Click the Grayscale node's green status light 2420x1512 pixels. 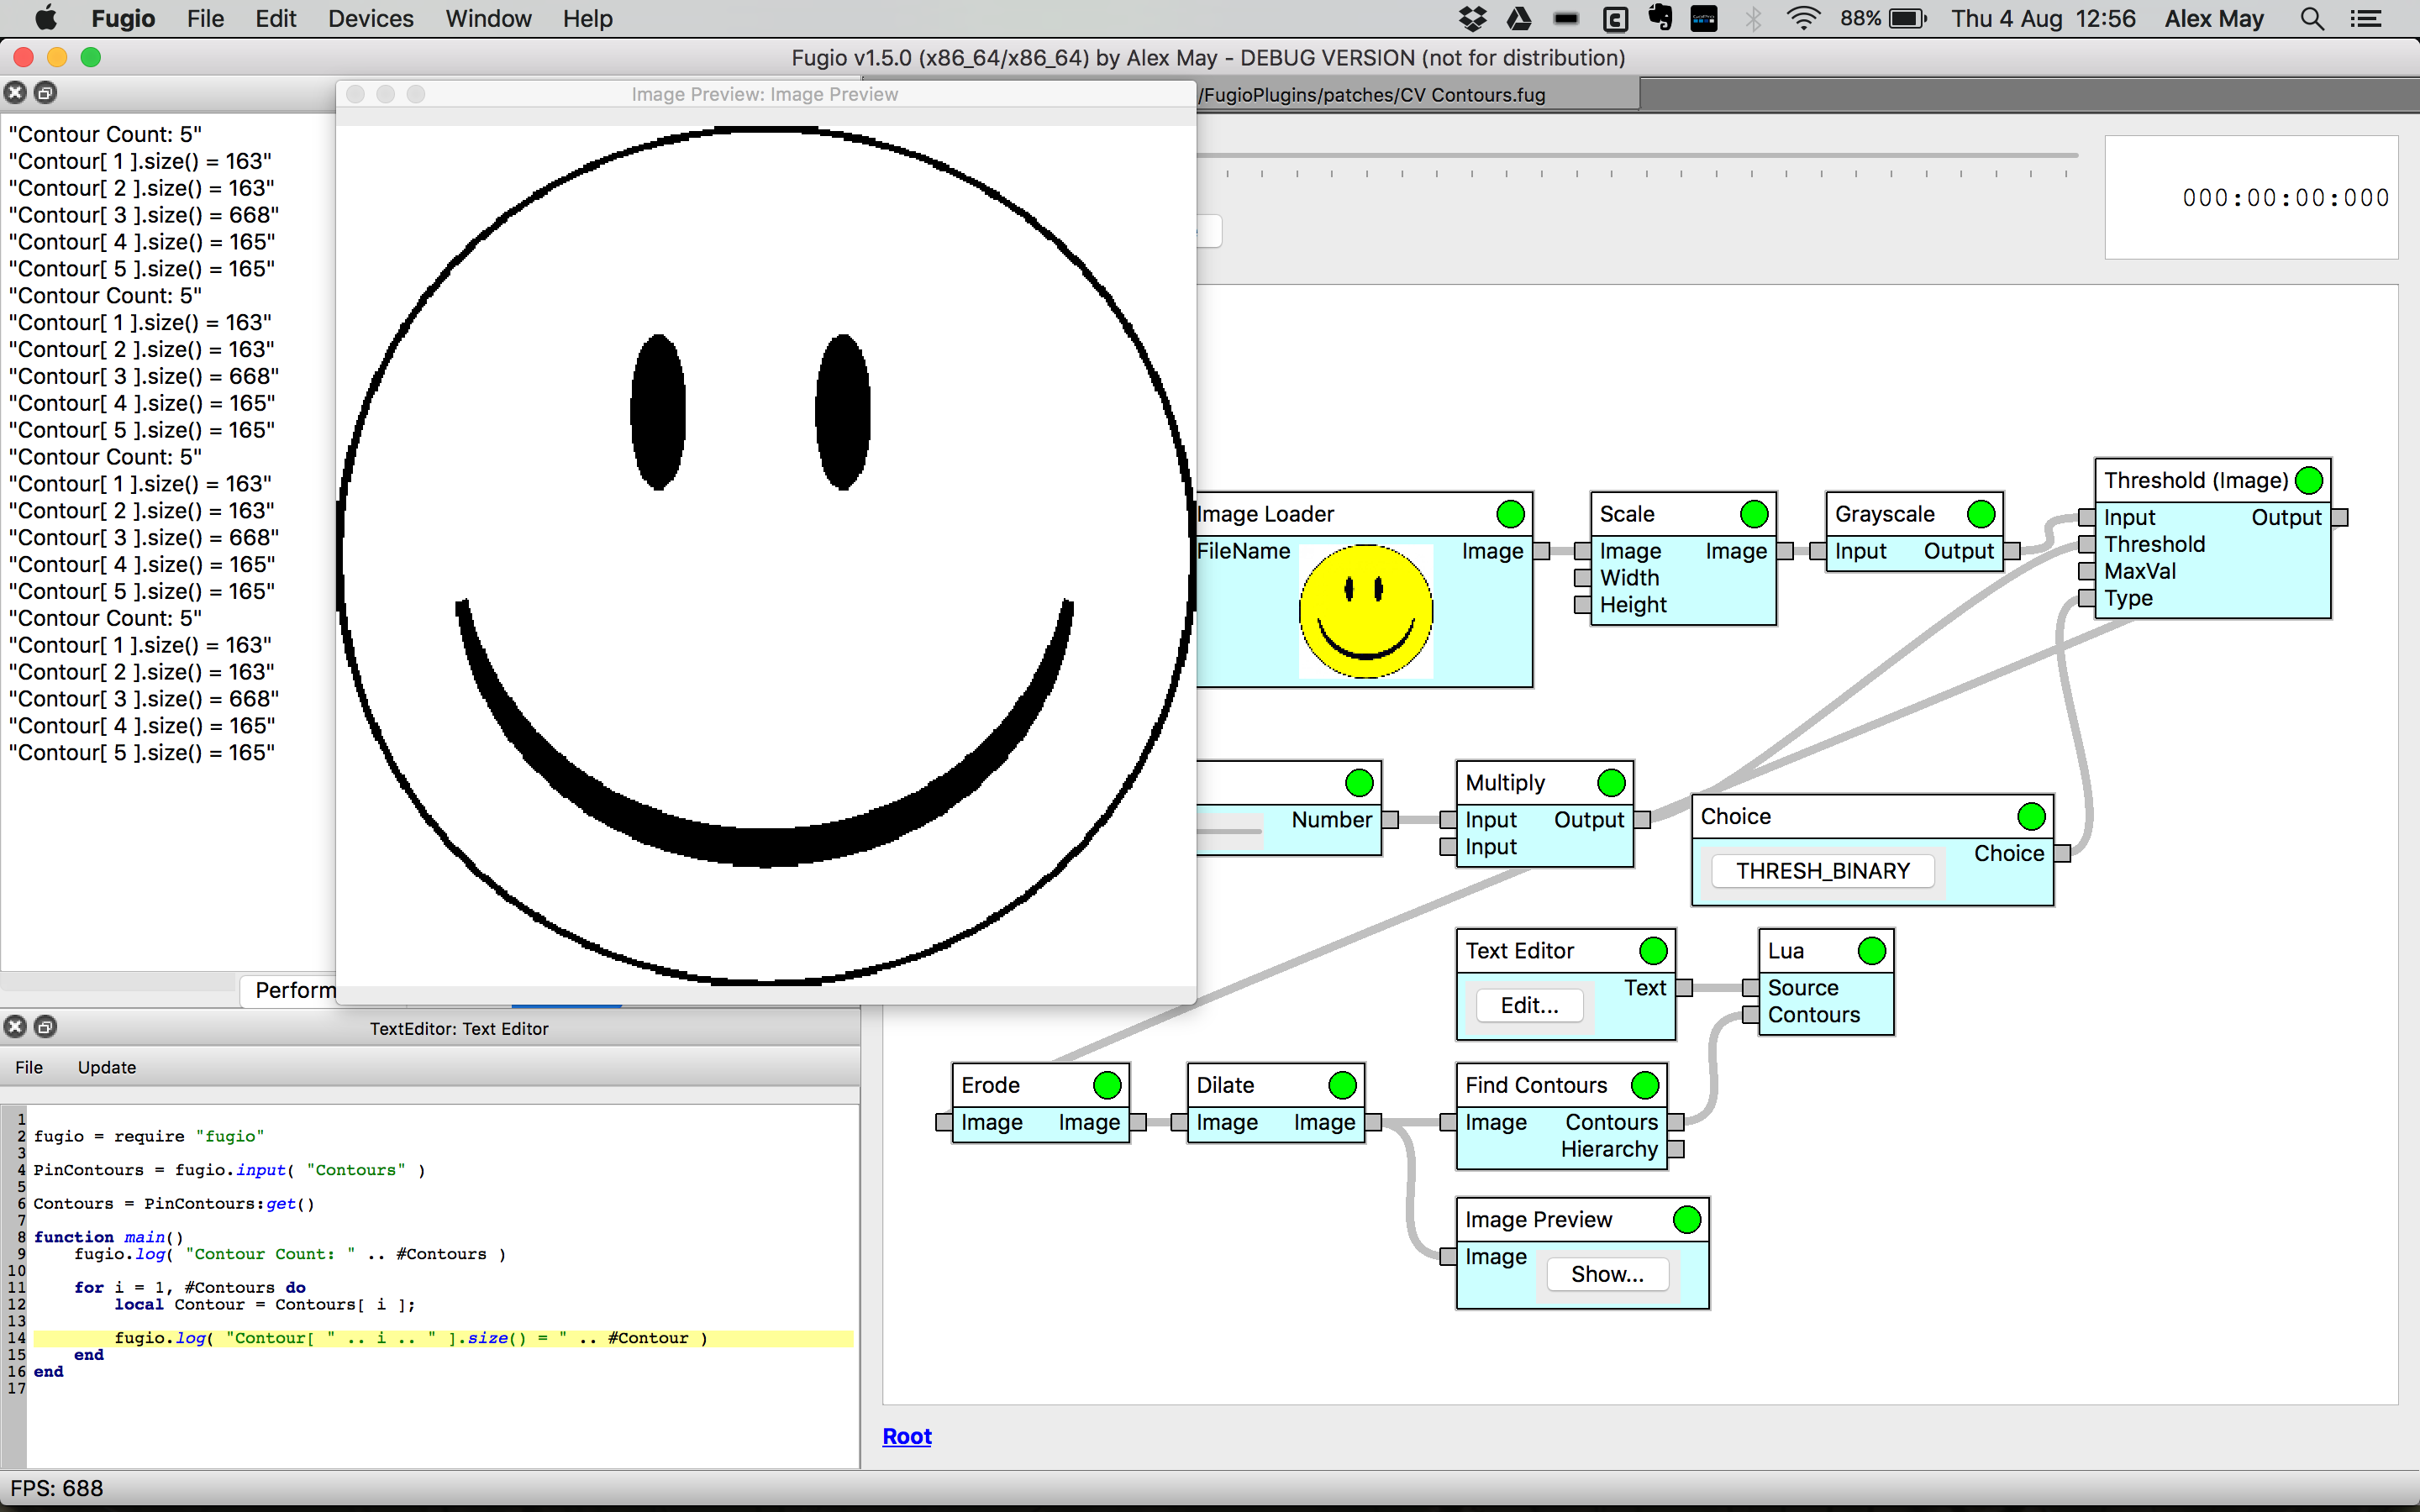(x=1981, y=514)
